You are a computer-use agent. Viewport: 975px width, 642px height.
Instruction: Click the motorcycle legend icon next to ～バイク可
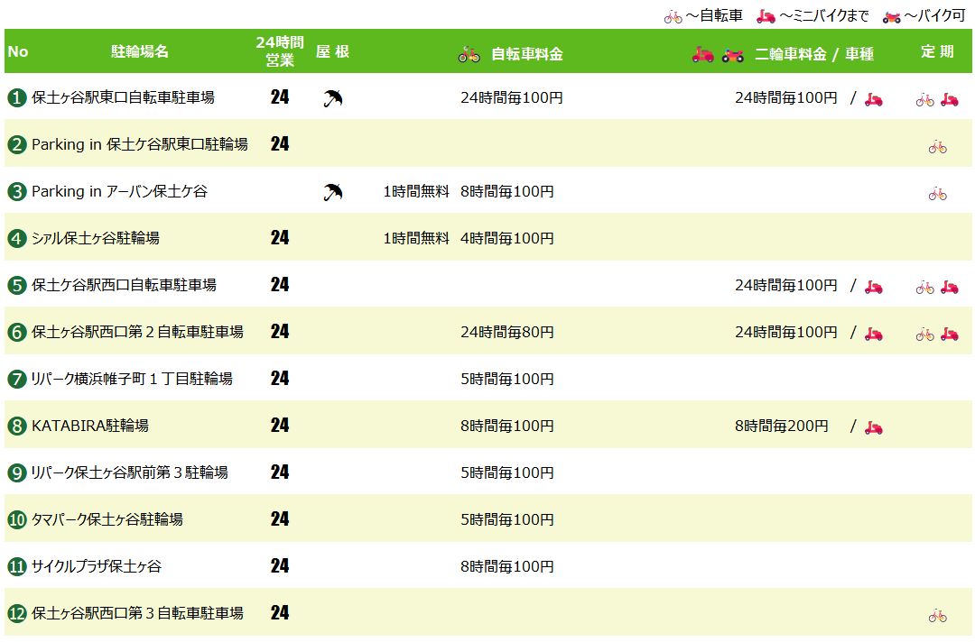click(x=891, y=17)
